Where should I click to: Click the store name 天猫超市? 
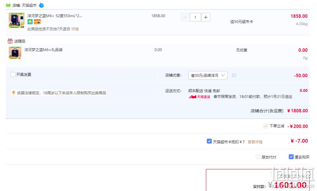pyautogui.click(x=29, y=6)
